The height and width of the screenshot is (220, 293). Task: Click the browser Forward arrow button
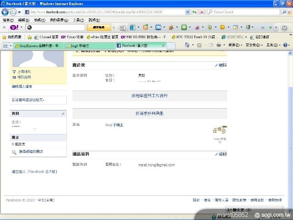coord(13,12)
